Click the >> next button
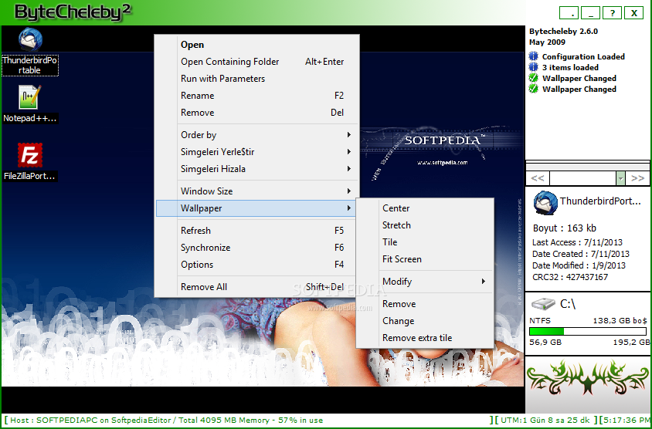The image size is (652, 429). coord(637,178)
